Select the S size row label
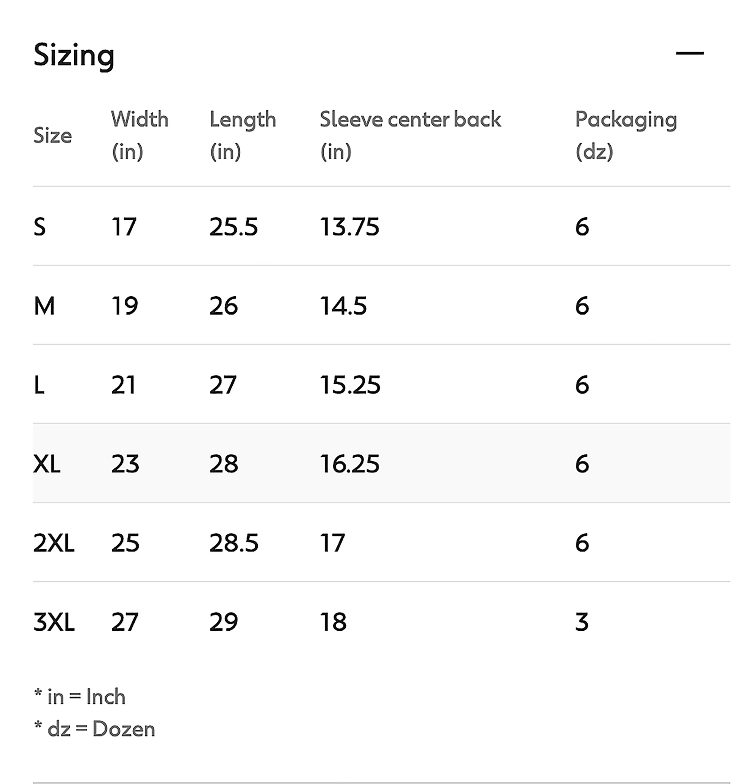740x784 pixels. [40, 227]
